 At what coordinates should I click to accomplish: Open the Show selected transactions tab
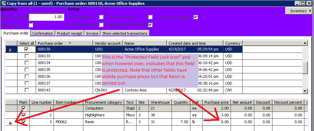pyautogui.click(x=125, y=33)
